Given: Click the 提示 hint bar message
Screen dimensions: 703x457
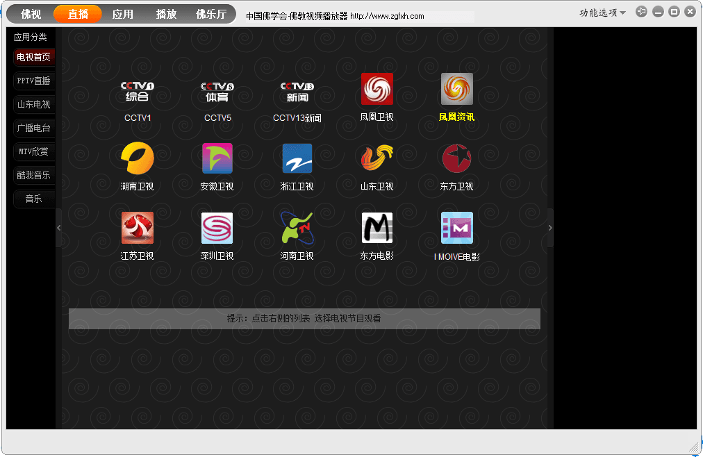Looking at the screenshot, I should (304, 319).
